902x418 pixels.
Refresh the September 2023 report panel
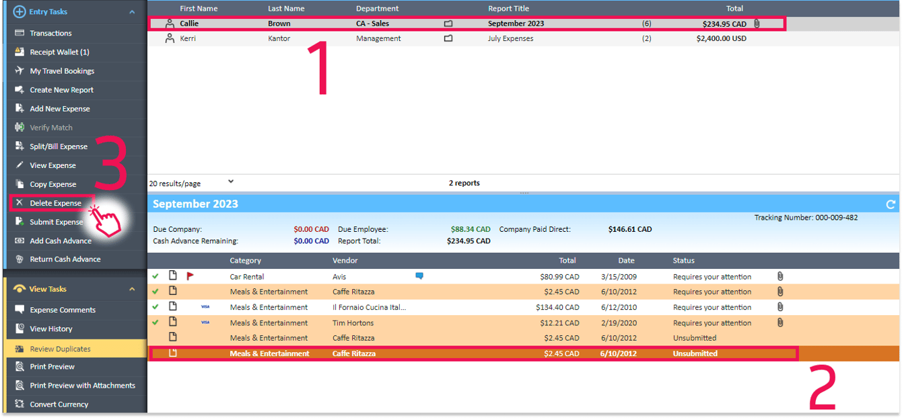click(x=891, y=204)
